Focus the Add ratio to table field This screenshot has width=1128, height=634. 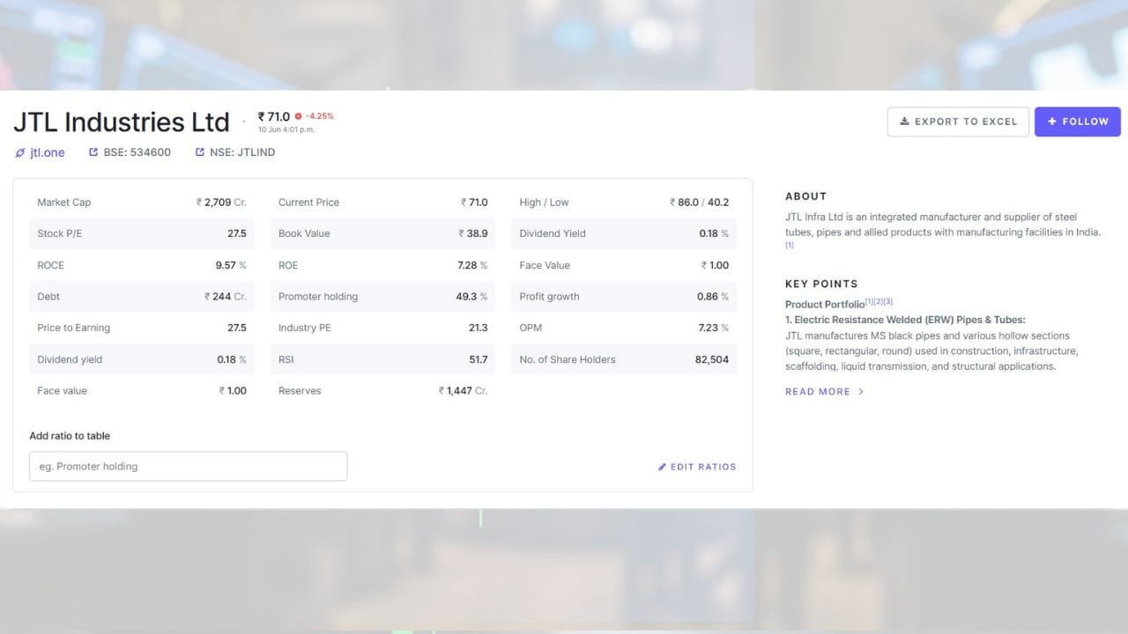pos(189,467)
